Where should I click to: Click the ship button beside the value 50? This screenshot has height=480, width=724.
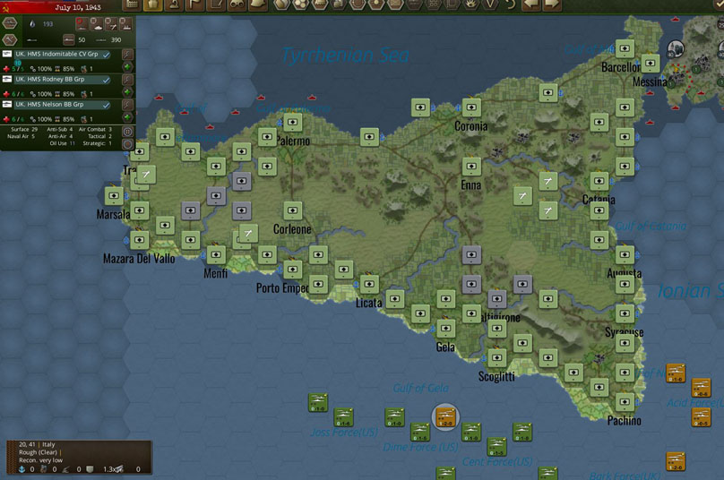point(68,39)
